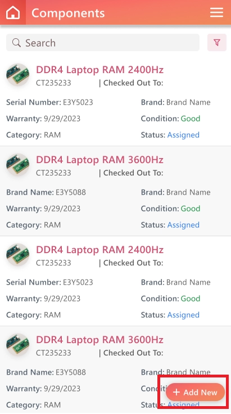Open first DDR4 Laptop RAM 3600Hz title
The image size is (231, 414).
point(99,160)
